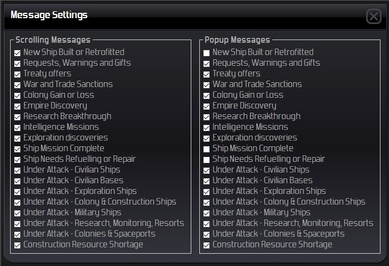This screenshot has height=266, width=389.
Task: Turn off scrolling Colony Gain or Loss
Action: click(18, 96)
